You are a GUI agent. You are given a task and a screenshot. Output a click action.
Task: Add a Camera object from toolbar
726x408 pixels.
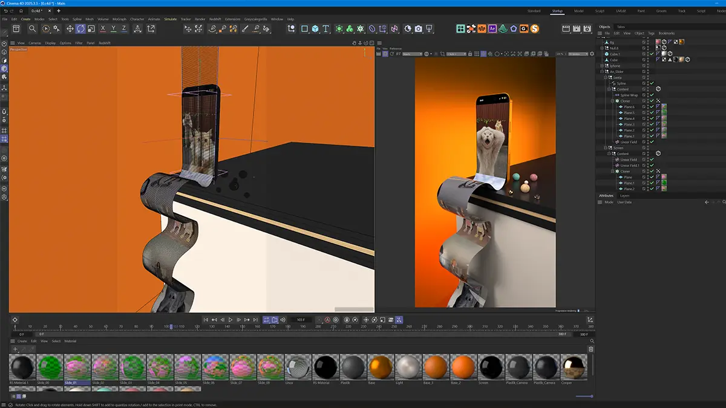[x=418, y=28]
